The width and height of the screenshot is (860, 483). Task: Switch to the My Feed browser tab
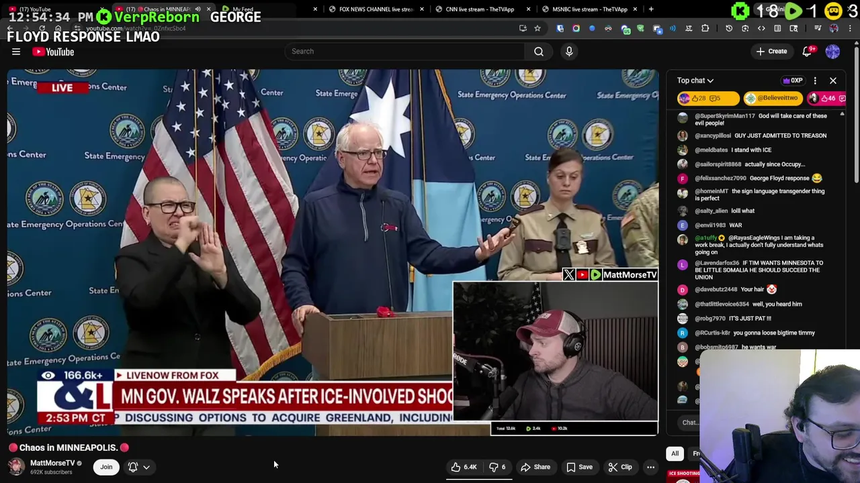tap(243, 9)
